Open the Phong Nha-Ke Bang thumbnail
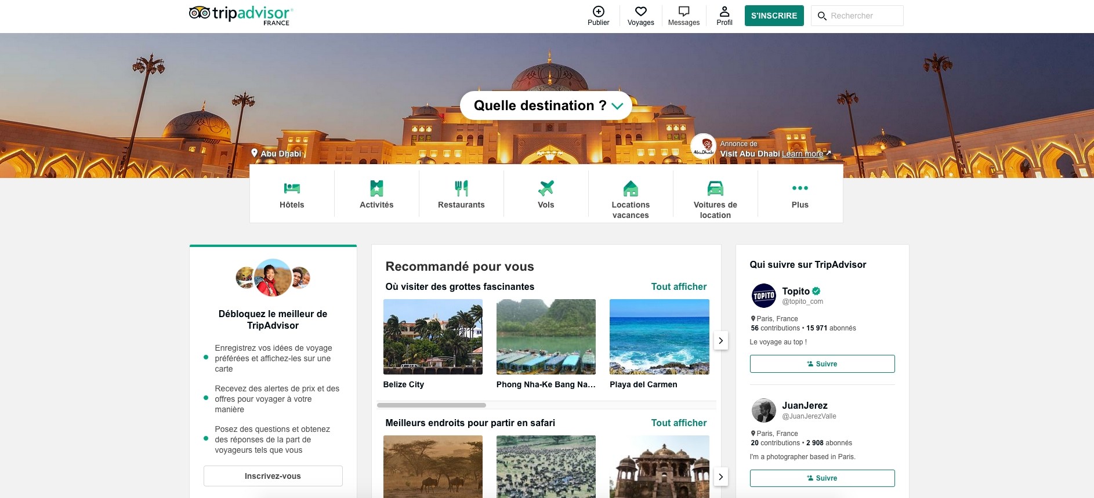Image resolution: width=1094 pixels, height=498 pixels. 546,337
